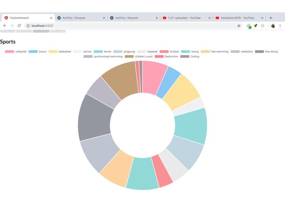Click the brown children's pool segment
The image size is (285, 203).
click(x=122, y=81)
